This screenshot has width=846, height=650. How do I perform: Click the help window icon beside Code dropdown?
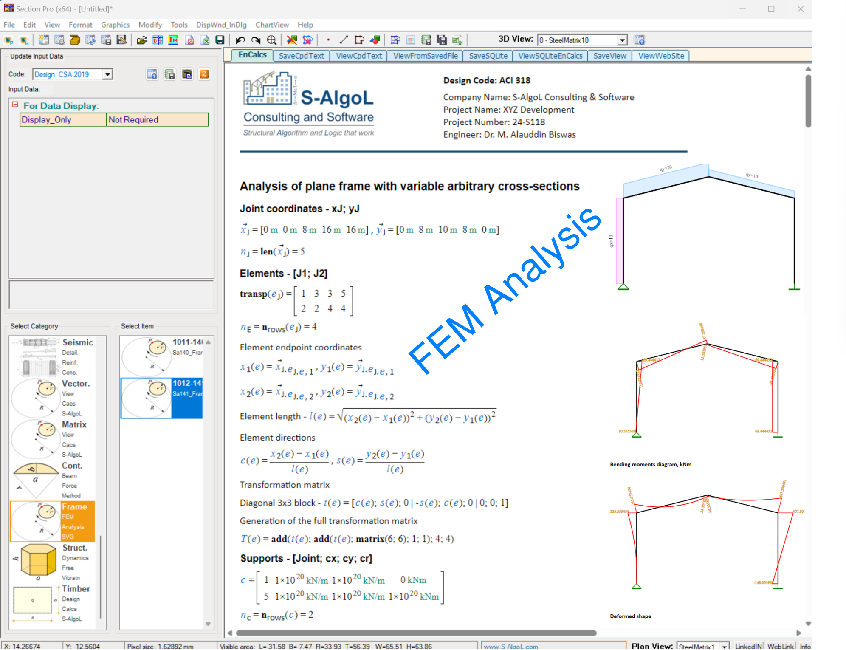click(x=152, y=74)
